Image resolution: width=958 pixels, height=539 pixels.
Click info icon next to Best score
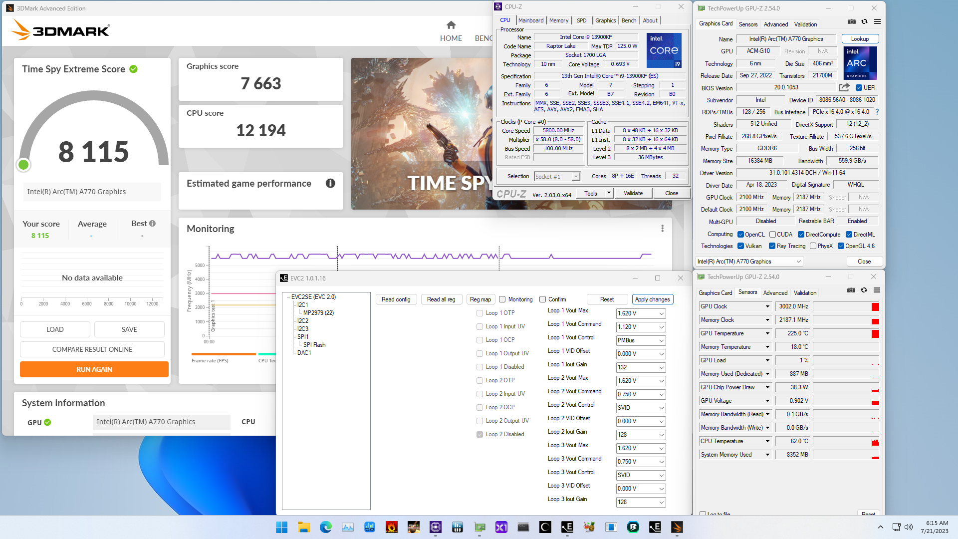(152, 224)
